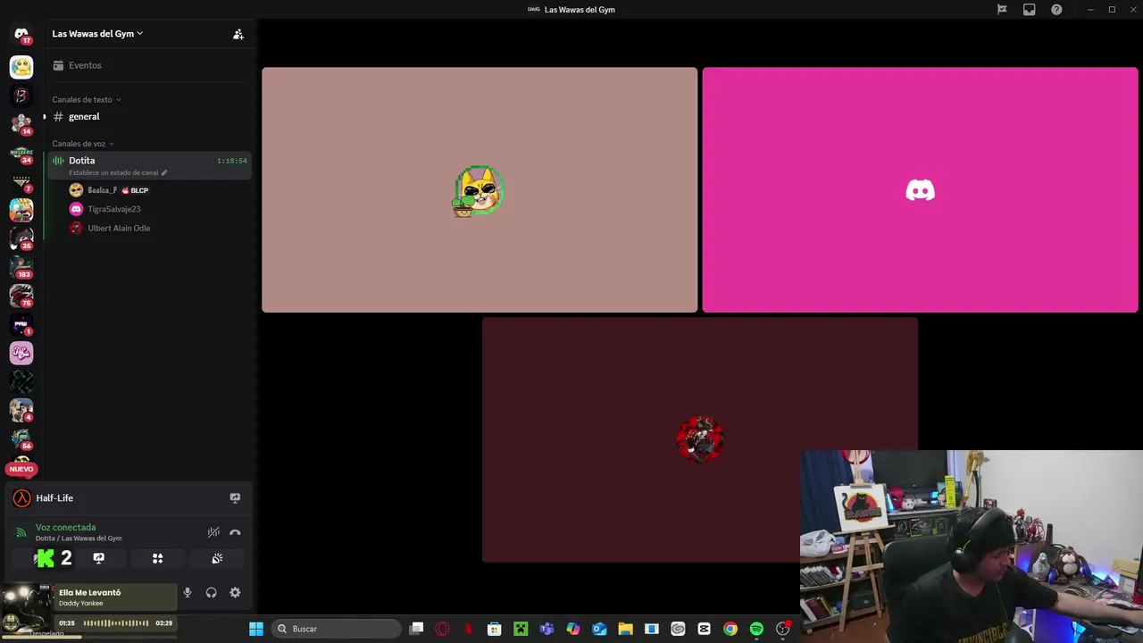The image size is (1143, 643).
Task: Click Dotita / Las Wawas del Gym link
Action: 79,539
